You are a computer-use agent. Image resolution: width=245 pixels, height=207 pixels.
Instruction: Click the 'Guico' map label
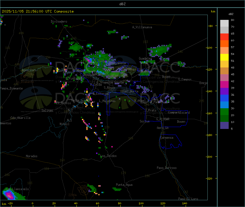click(x=166, y=76)
